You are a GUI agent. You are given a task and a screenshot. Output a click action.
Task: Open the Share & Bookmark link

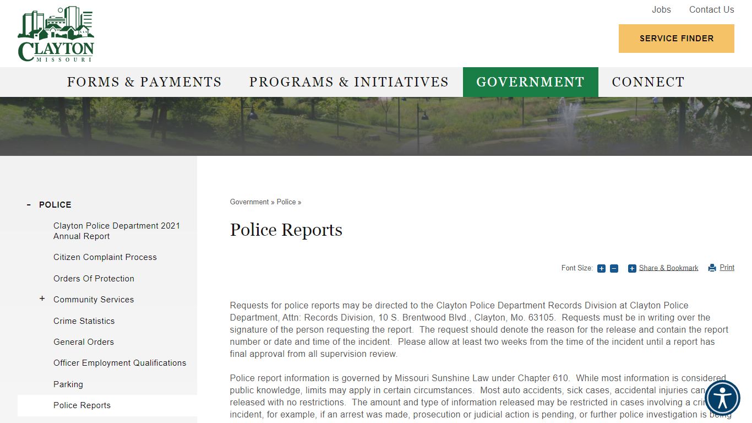coord(668,268)
